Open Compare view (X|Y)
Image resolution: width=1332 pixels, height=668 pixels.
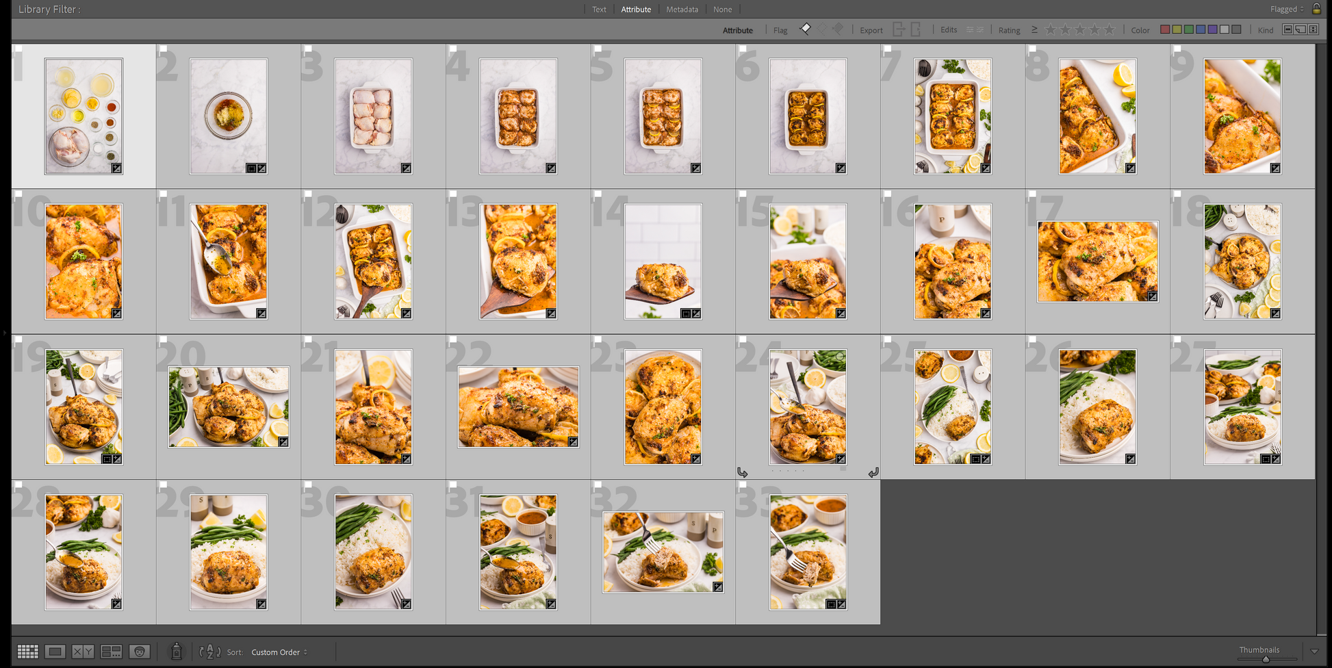click(x=83, y=652)
